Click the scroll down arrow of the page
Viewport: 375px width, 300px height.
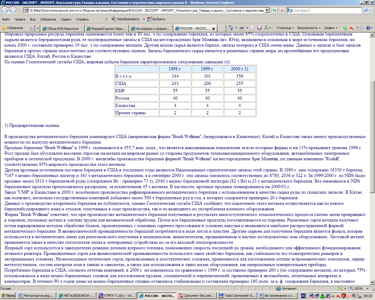372,283
